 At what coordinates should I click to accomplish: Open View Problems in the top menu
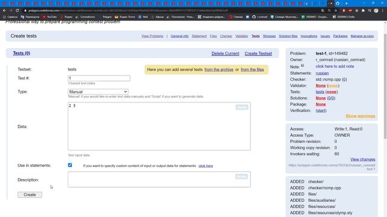pyautogui.click(x=152, y=36)
